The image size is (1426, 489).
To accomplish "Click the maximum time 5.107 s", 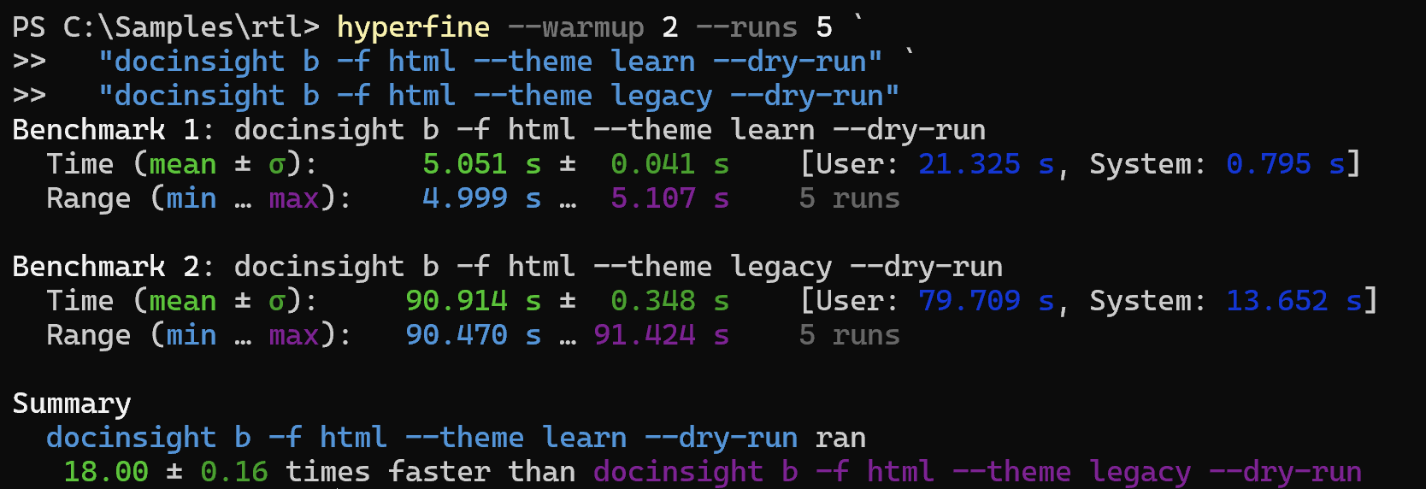I will (669, 198).
